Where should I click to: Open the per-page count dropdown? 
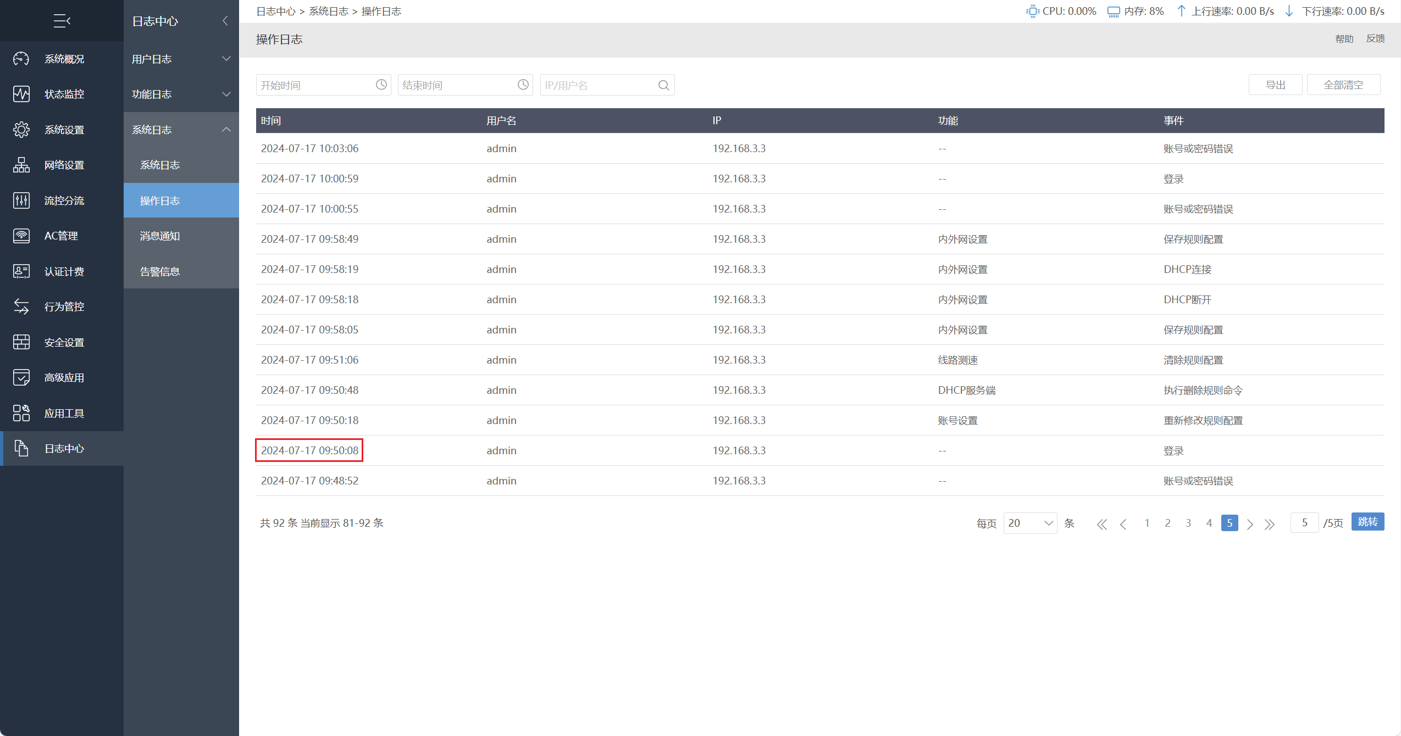pyautogui.click(x=1030, y=523)
